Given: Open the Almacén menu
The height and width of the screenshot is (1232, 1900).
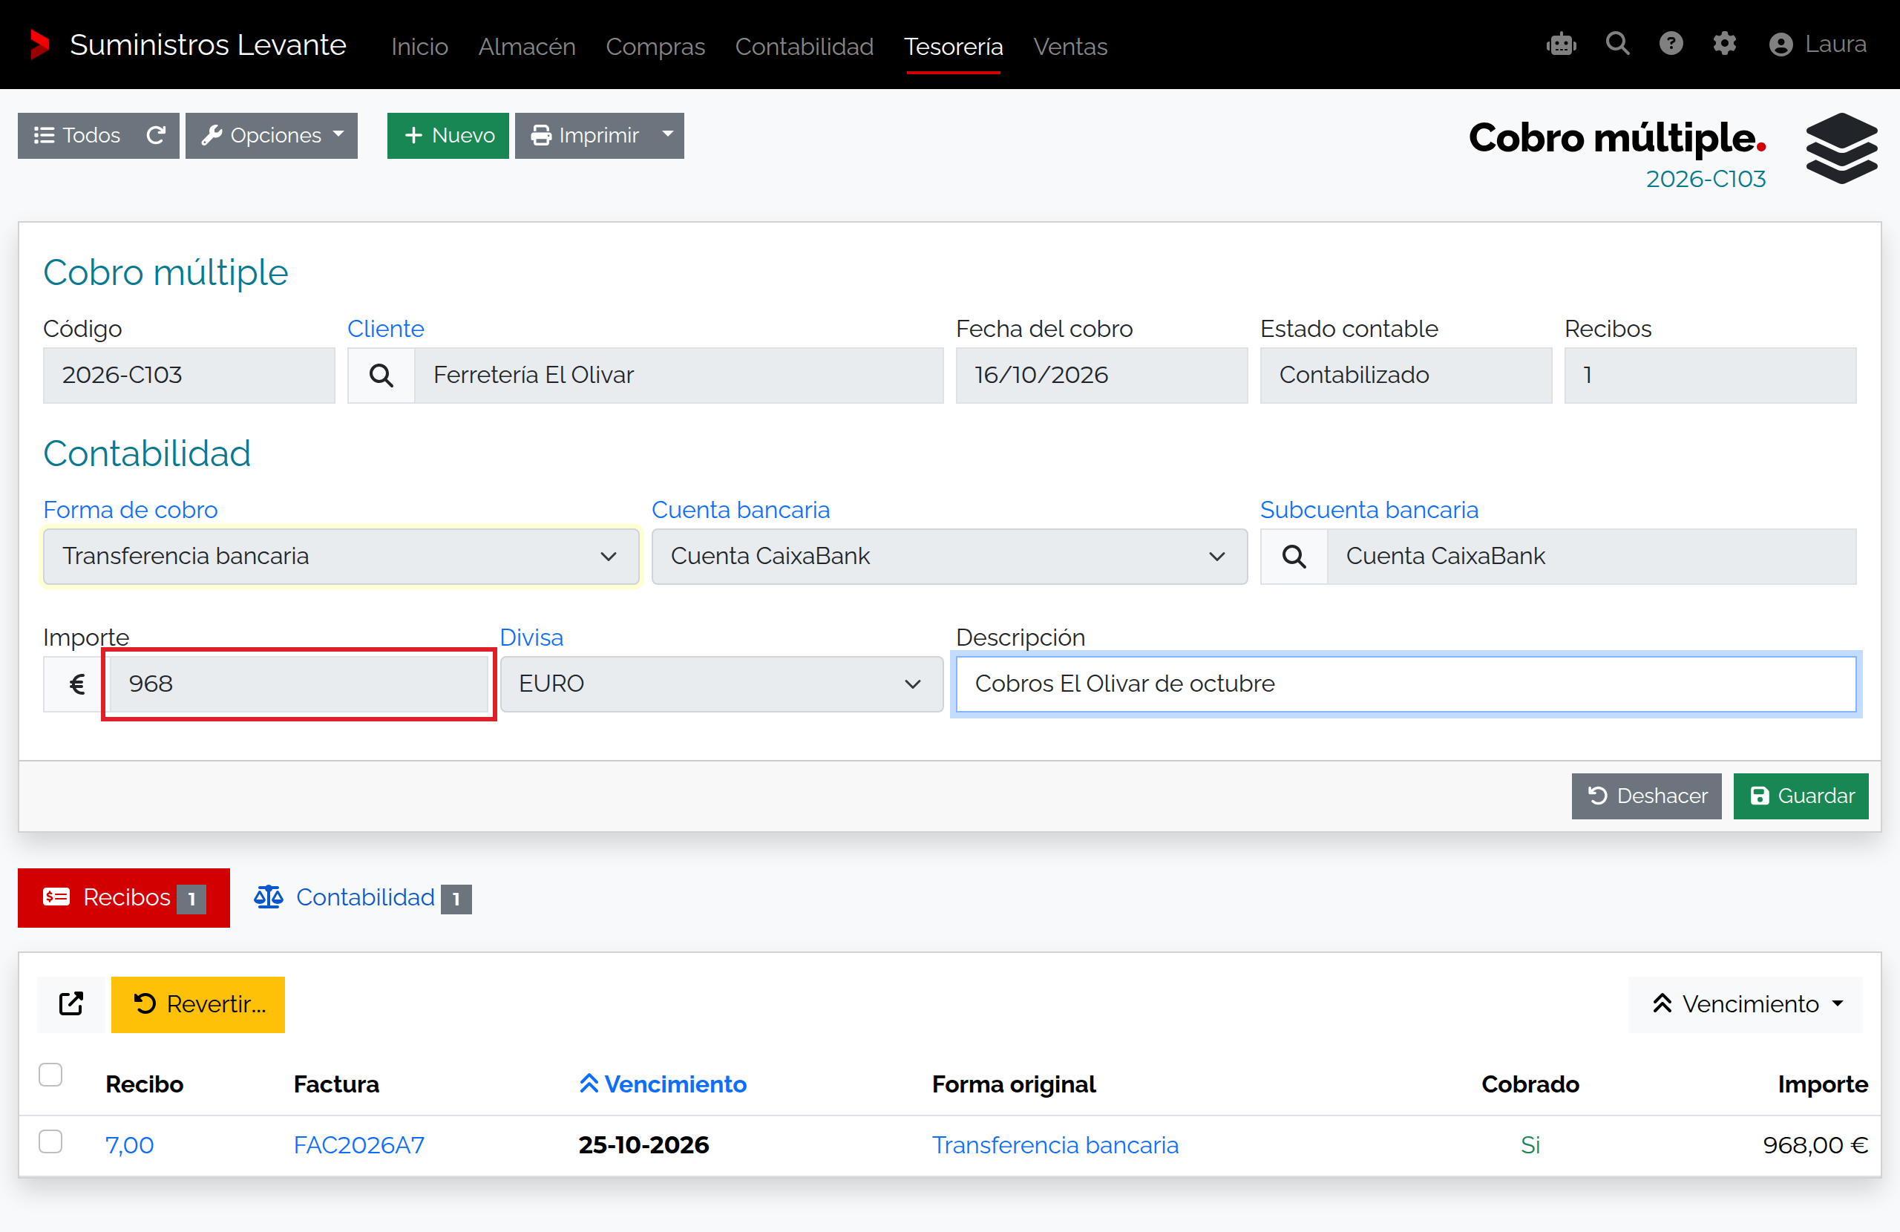Looking at the screenshot, I should tap(527, 46).
